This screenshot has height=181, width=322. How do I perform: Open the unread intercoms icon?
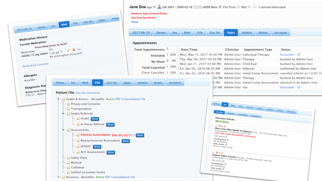[x=255, y=7]
